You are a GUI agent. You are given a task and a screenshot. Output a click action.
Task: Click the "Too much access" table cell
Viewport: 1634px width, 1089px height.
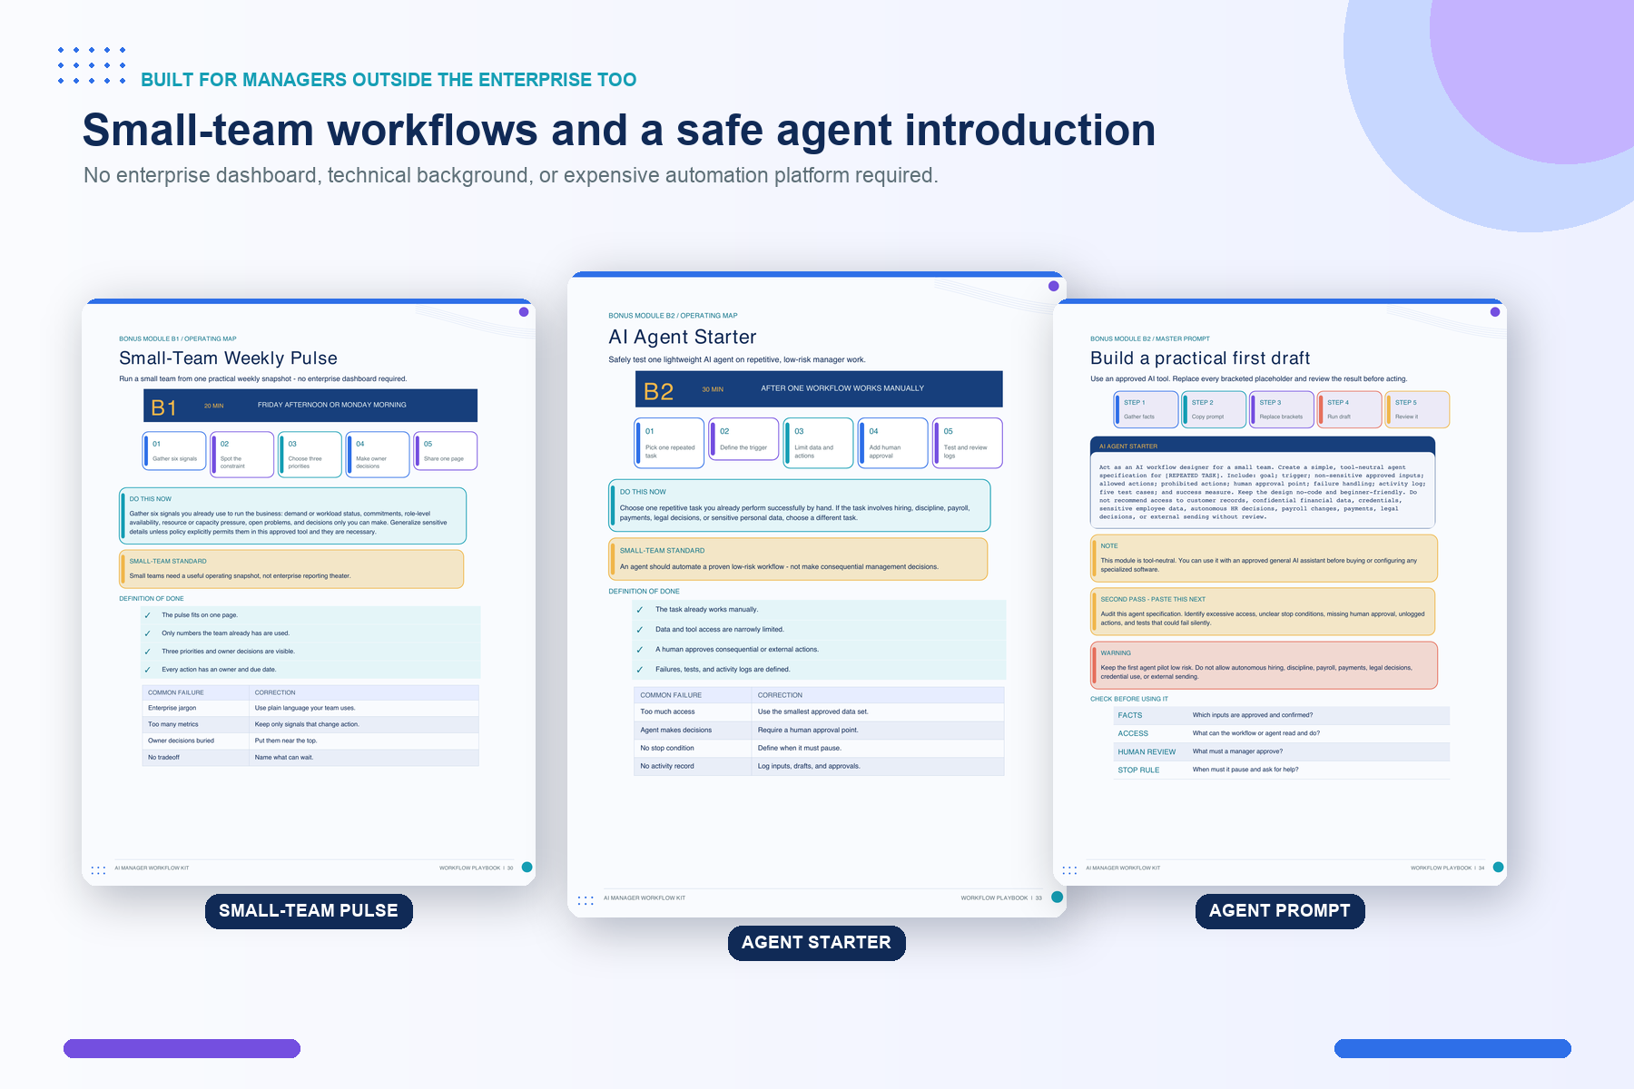693,711
